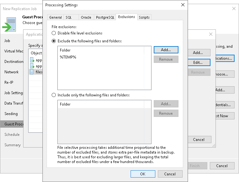Click Applications button in the Replication Job wizard
This screenshot has height=182, width=239.
point(225,58)
